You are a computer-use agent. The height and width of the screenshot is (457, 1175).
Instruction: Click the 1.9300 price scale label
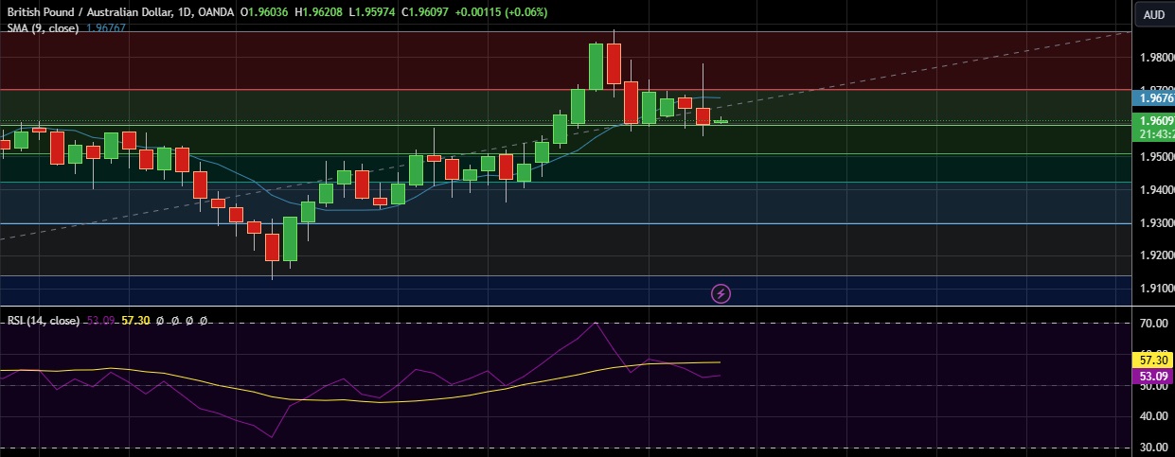1157,223
